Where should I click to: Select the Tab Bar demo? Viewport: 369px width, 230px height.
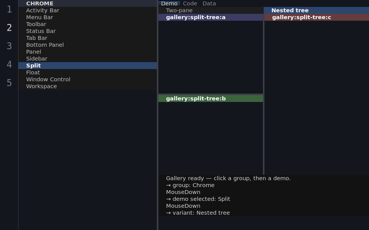(88, 38)
